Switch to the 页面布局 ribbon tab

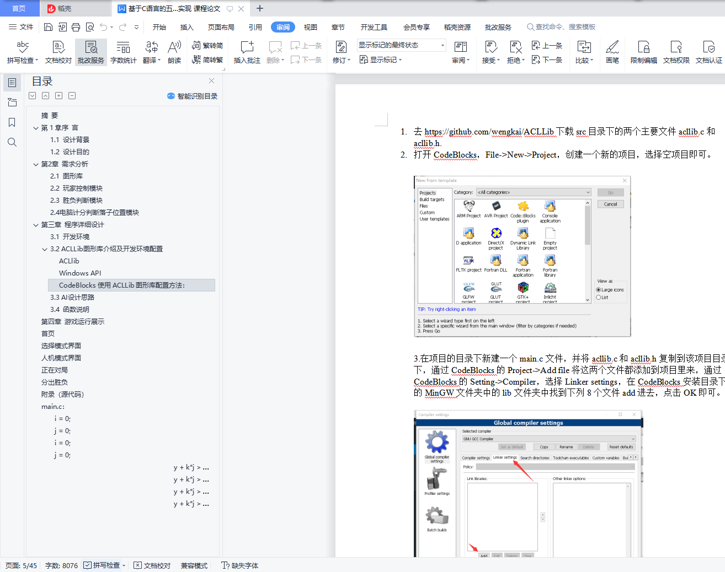coord(221,27)
